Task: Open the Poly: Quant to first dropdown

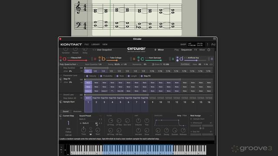Action: (69, 65)
